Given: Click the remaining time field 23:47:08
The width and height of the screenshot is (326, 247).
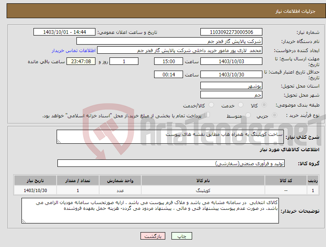Looking at the screenshot, I should [81, 61].
